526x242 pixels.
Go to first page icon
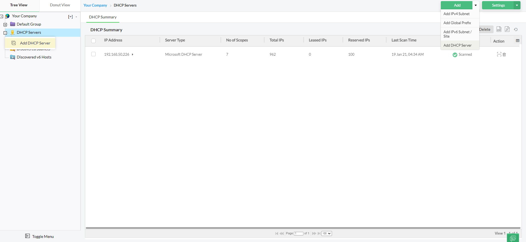pos(277,233)
